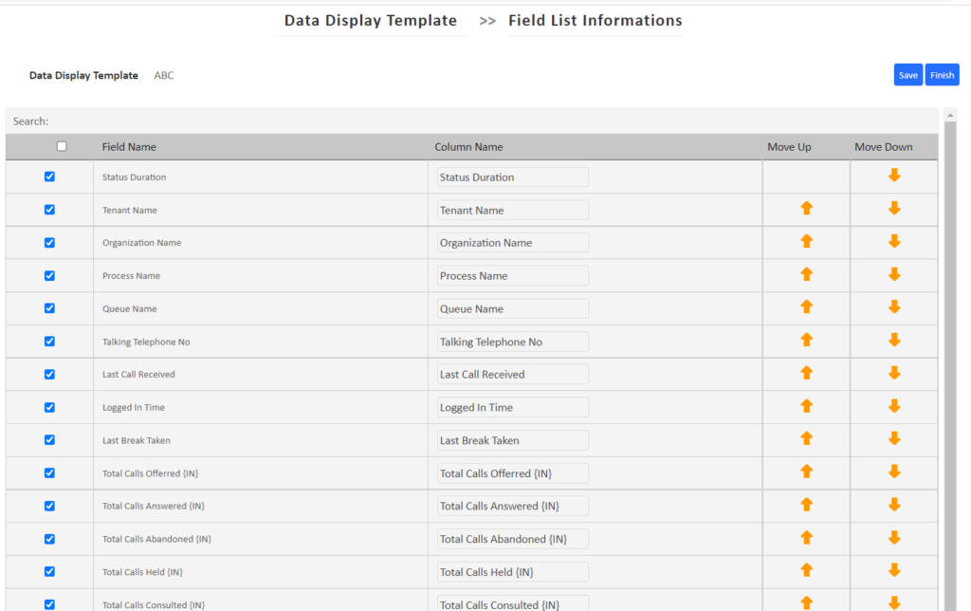Screen dimensions: 971x611
Task: Toggle the select-all checkbox in the header
Action: click(62, 145)
